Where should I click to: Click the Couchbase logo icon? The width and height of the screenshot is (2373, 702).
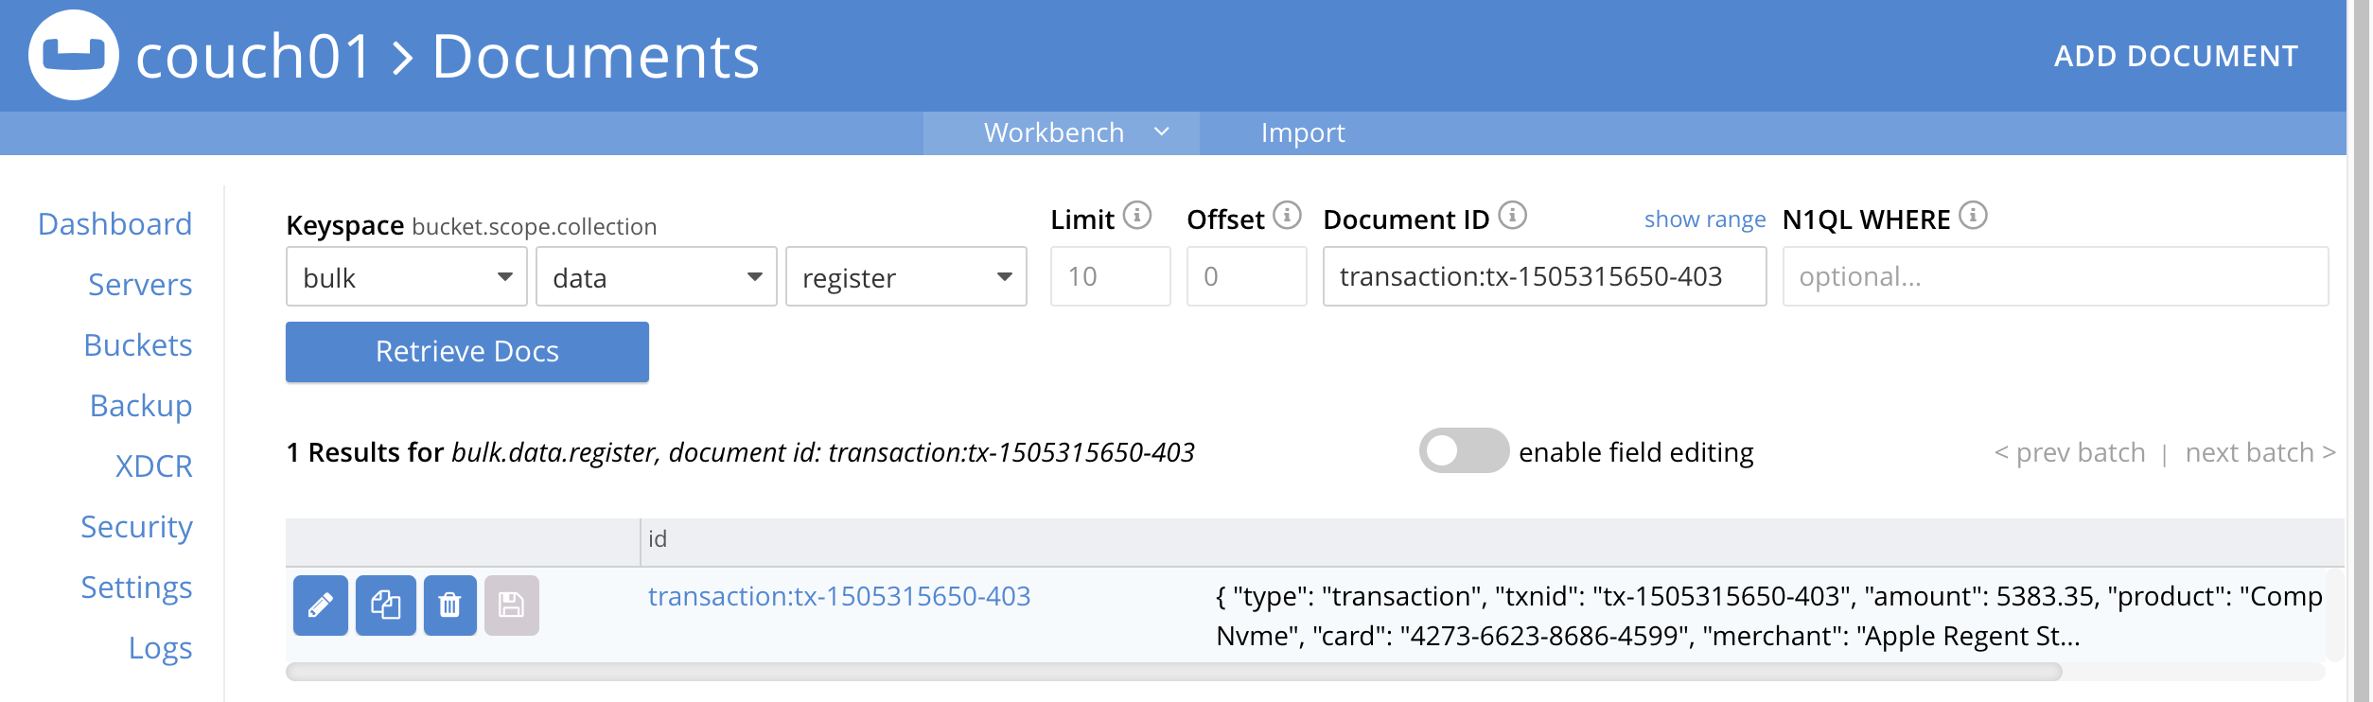[x=74, y=55]
